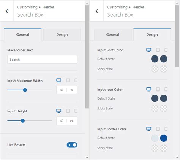Open the PX unit selector for input height
The width and height of the screenshot is (180, 160).
point(72,121)
